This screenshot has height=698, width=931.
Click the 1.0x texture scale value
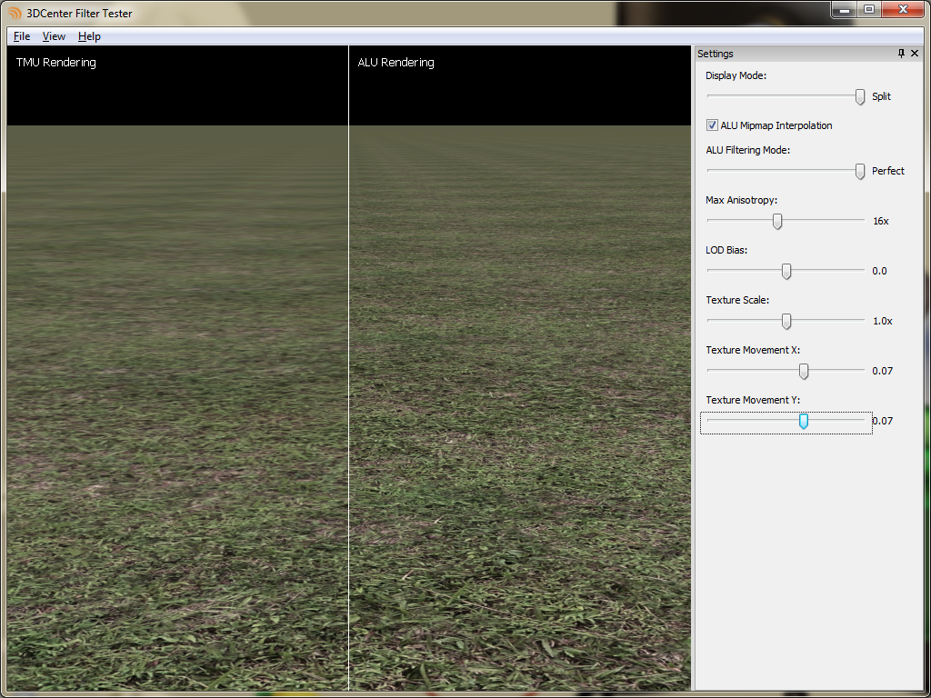(x=882, y=321)
